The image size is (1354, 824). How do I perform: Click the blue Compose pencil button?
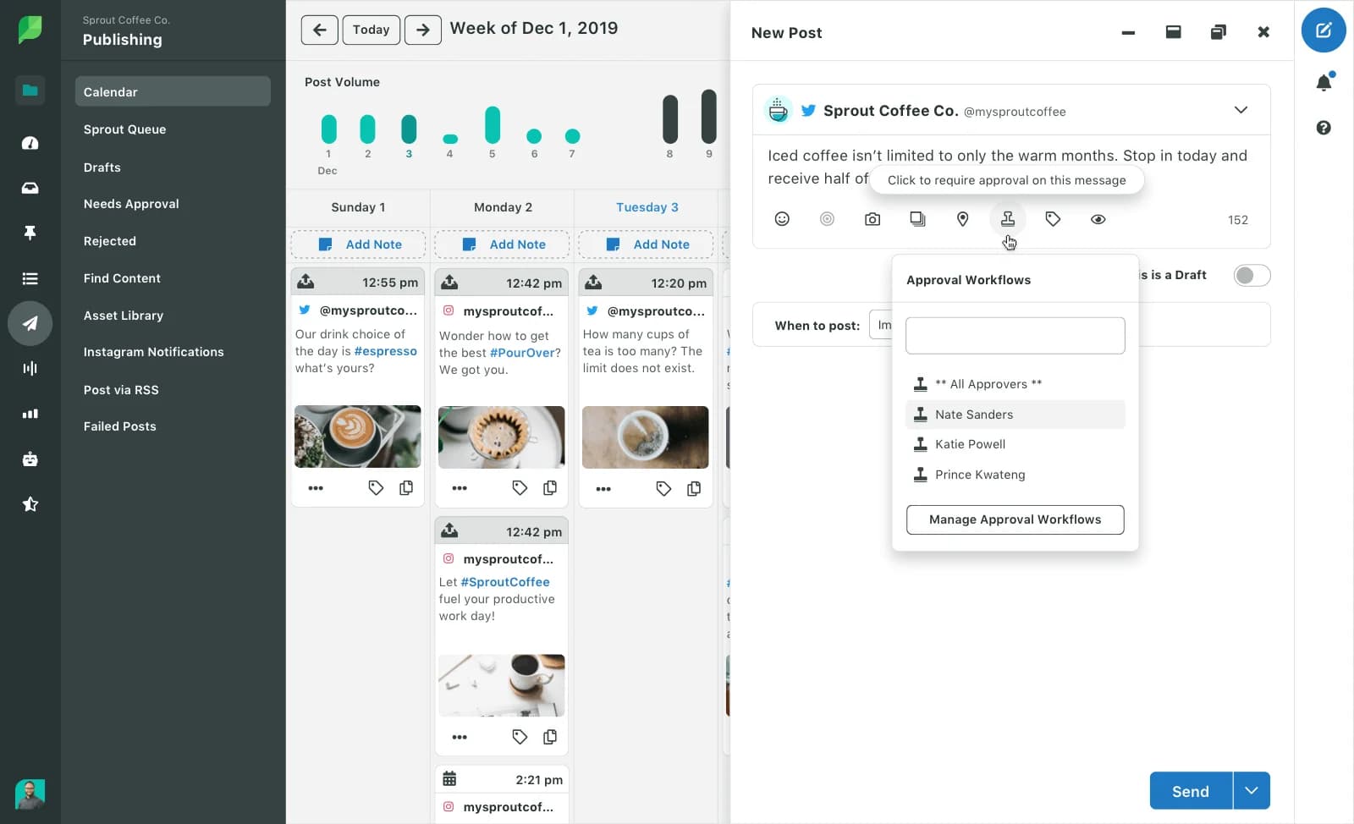pyautogui.click(x=1324, y=30)
